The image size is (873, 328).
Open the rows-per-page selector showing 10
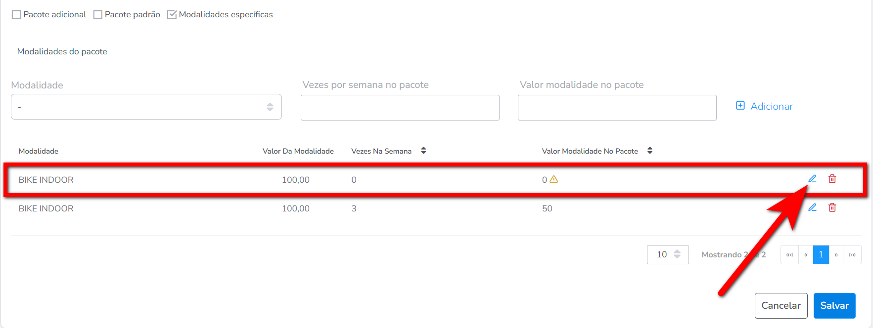[668, 254]
